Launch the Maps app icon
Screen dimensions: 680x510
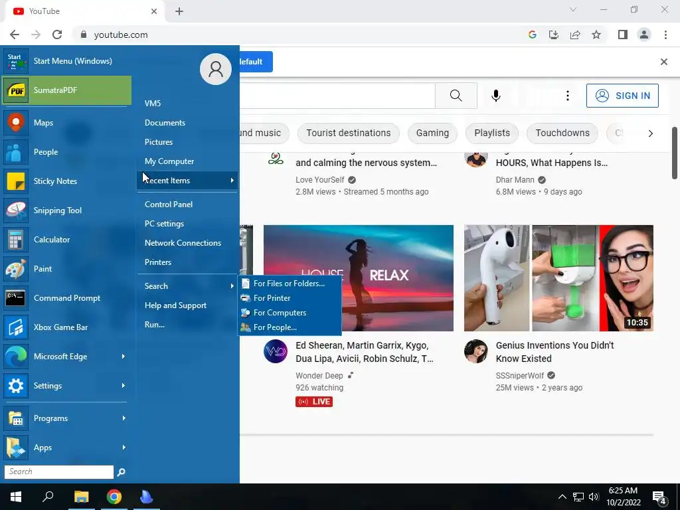pyautogui.click(x=16, y=123)
